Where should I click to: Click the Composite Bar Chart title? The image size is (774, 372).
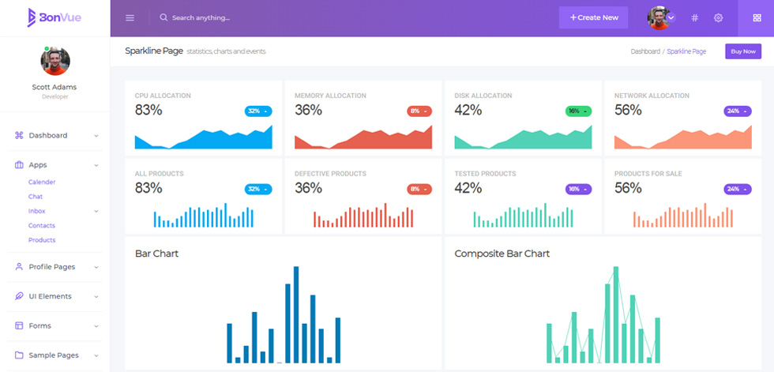(502, 254)
